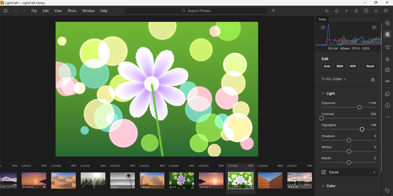
Task: Open notifications bell icon
Action: (x=337, y=11)
